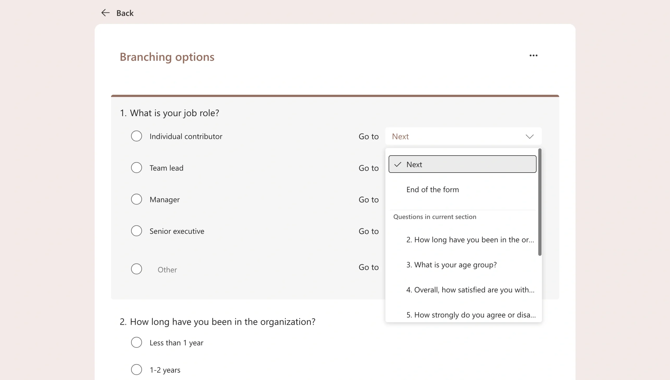Click the Back text link

click(x=125, y=13)
